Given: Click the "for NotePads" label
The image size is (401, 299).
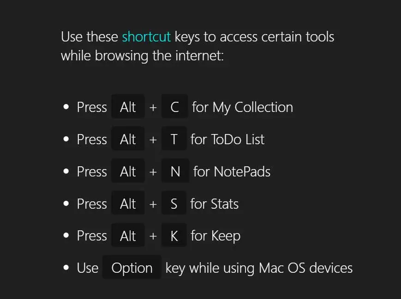Looking at the screenshot, I should (232, 172).
